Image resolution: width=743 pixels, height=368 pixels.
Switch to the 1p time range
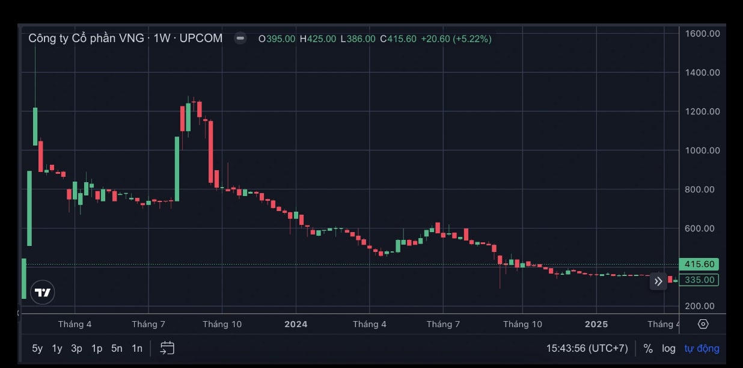tap(97, 348)
